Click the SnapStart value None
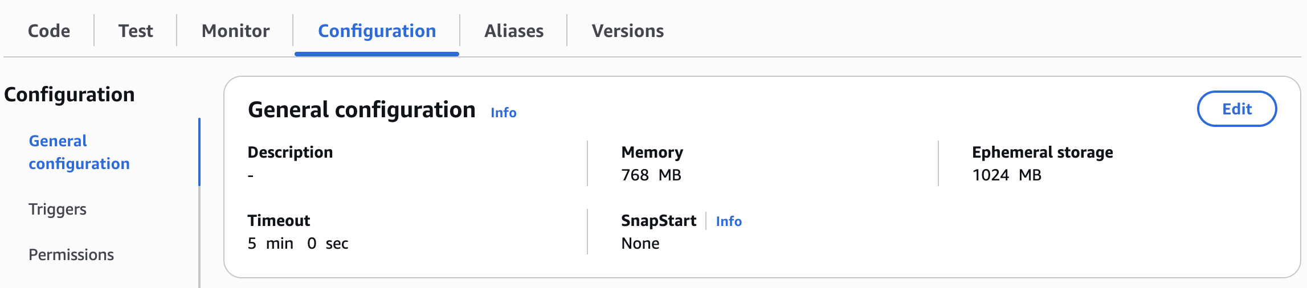 [x=640, y=244]
